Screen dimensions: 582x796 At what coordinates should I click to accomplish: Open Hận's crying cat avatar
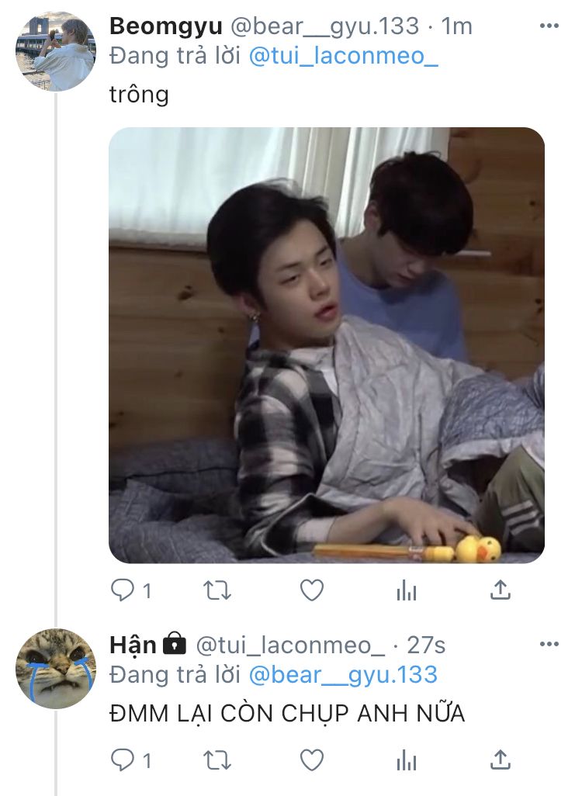(x=56, y=669)
